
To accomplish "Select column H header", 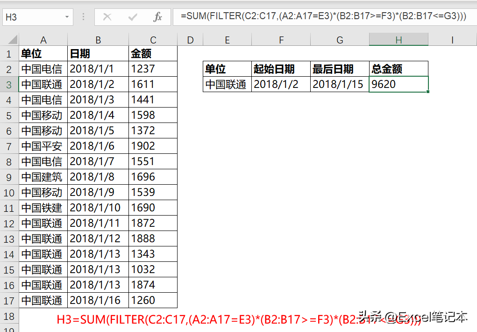I will click(399, 40).
